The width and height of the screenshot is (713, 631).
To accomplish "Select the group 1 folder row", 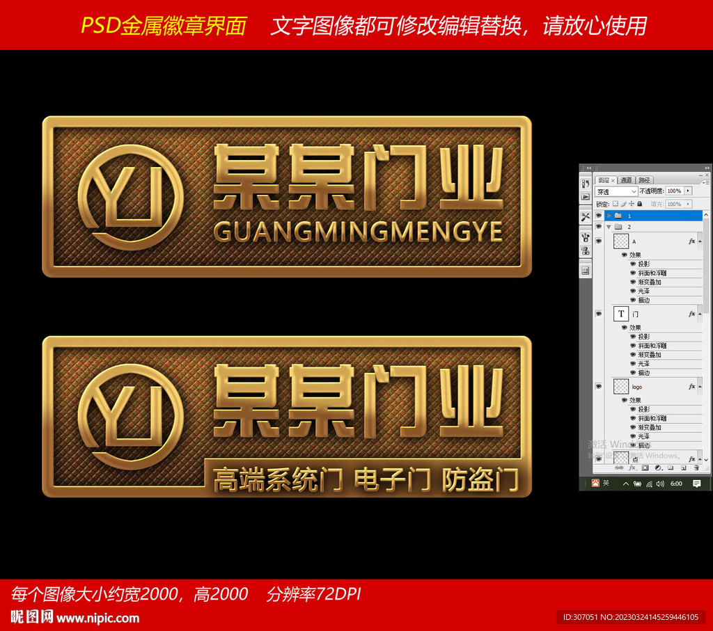I will 653,216.
